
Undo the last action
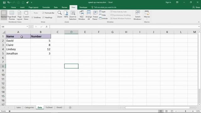point(8,3)
